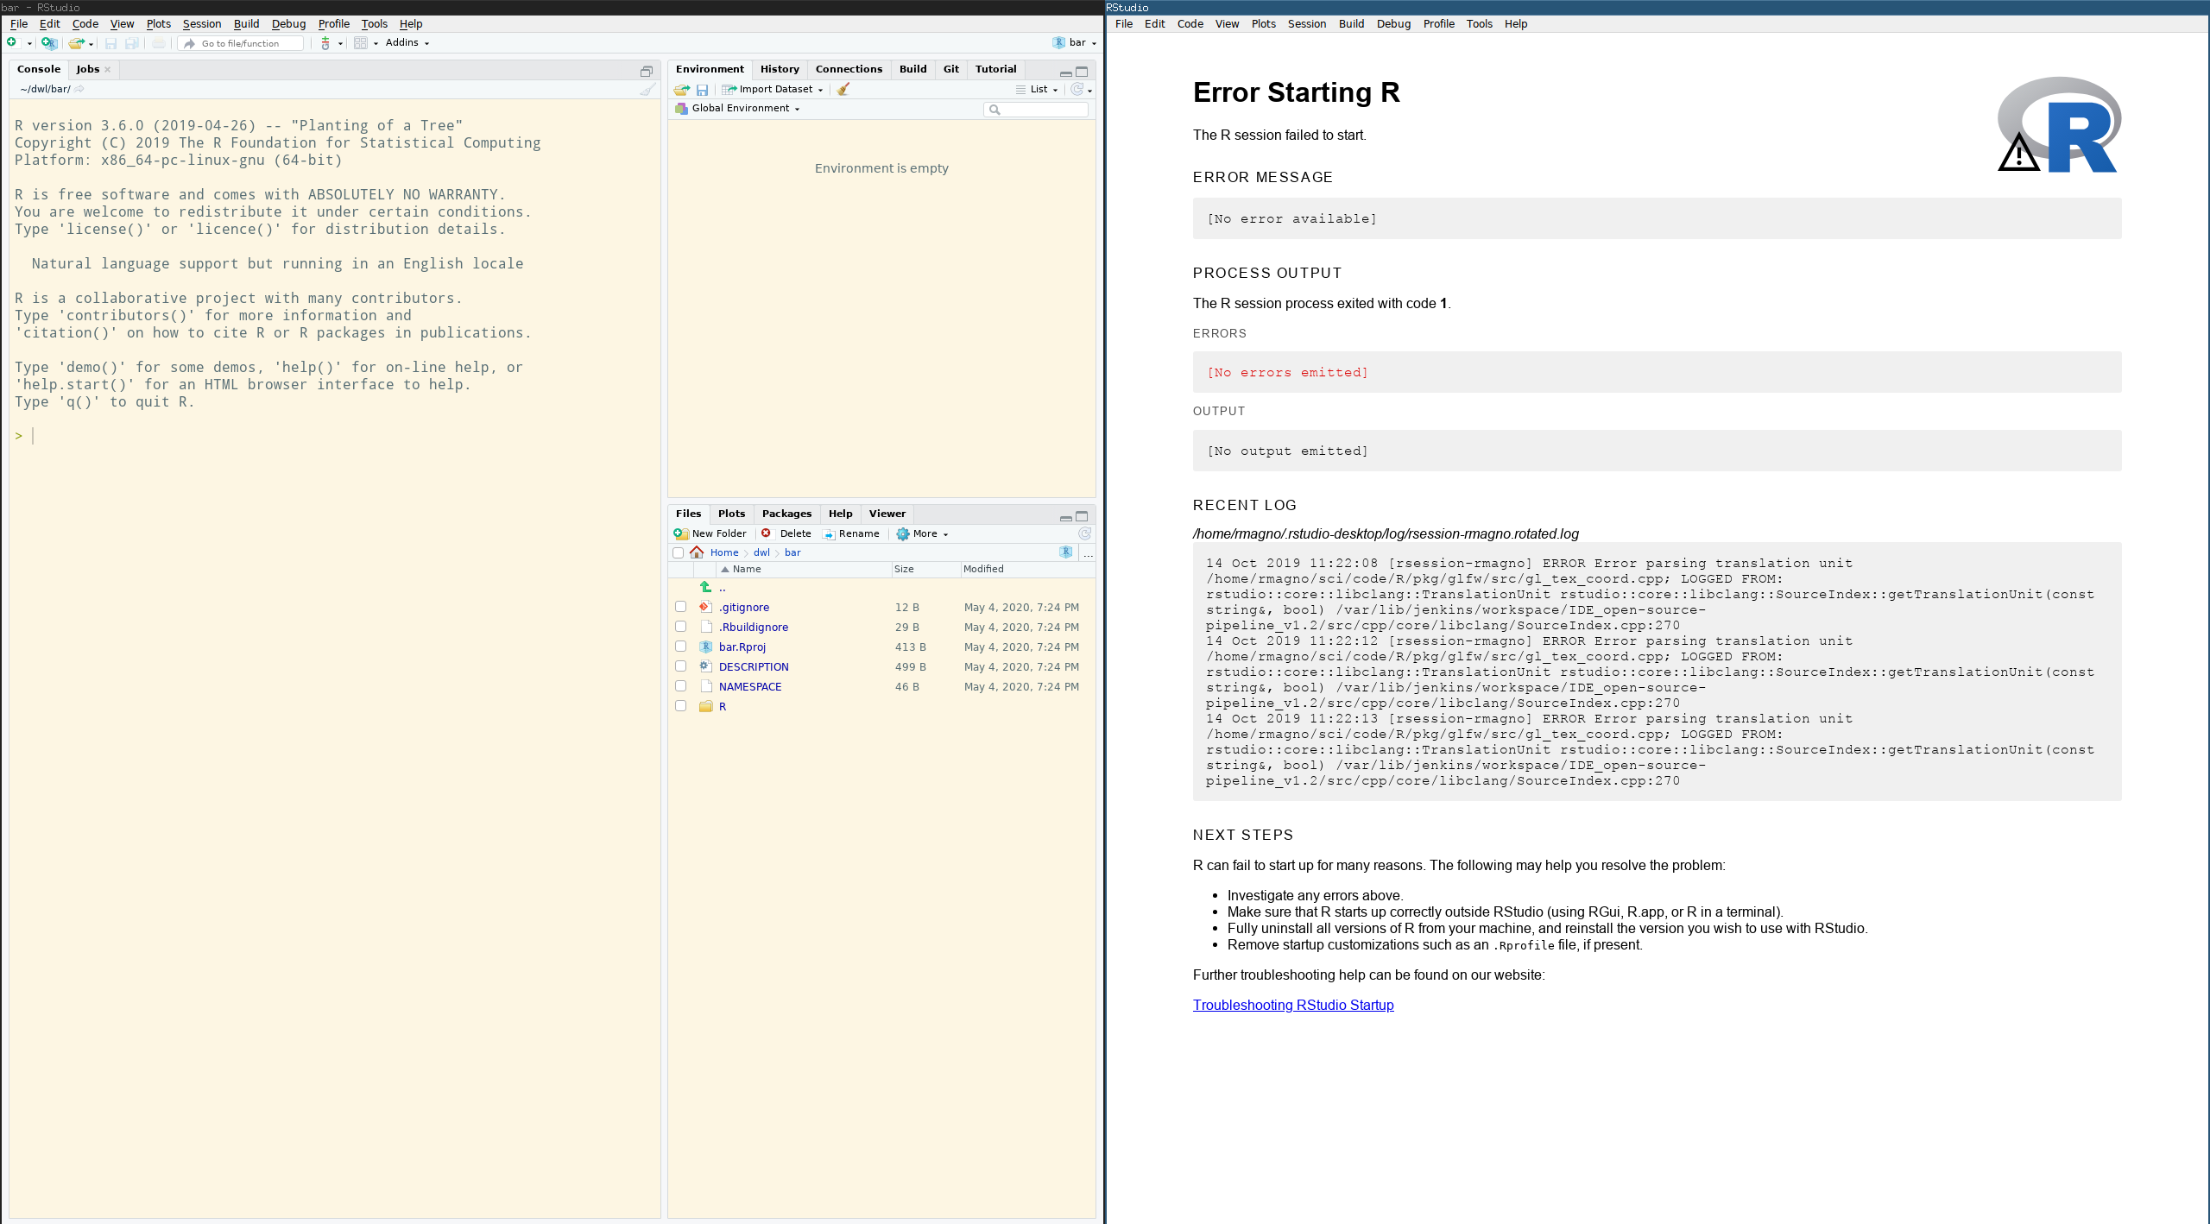Refresh the environment listing

click(1077, 89)
